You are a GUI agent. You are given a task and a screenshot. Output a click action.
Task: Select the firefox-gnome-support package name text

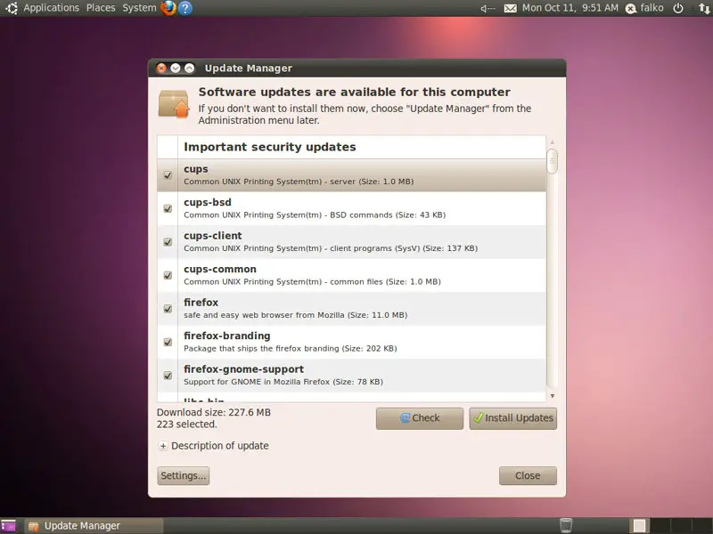pos(243,369)
